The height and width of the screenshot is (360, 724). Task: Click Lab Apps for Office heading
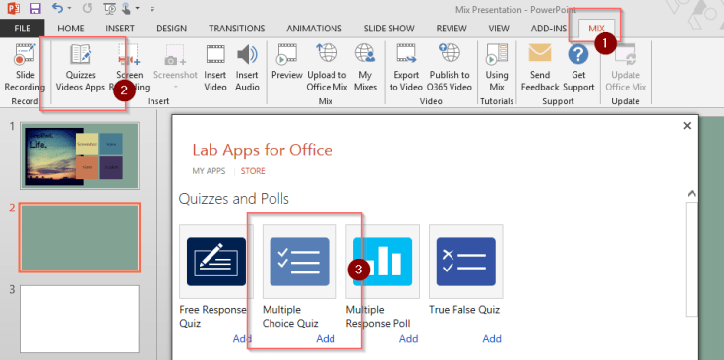[x=263, y=150]
